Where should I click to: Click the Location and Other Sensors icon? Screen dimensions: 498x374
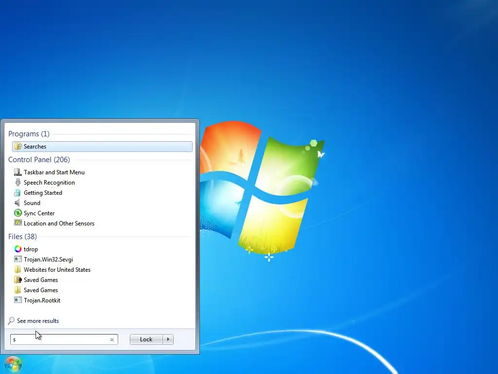click(18, 223)
